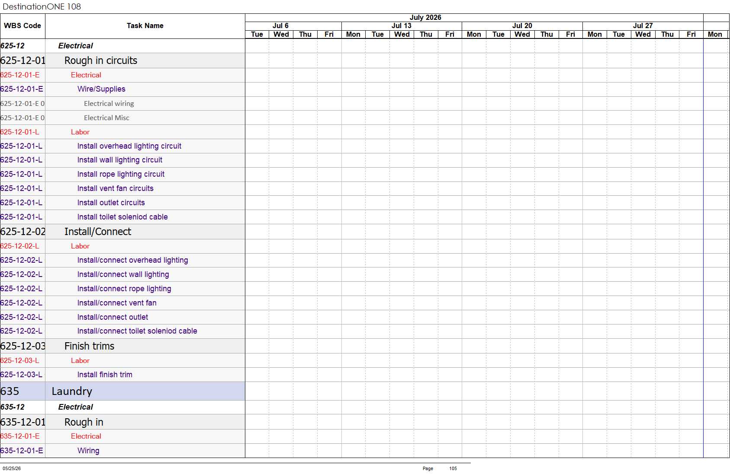
Task: Click the large WBS code 625-12-03
Action: pos(23,346)
